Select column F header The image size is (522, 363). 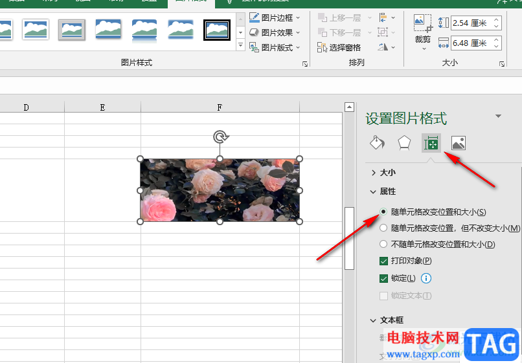tap(220, 107)
